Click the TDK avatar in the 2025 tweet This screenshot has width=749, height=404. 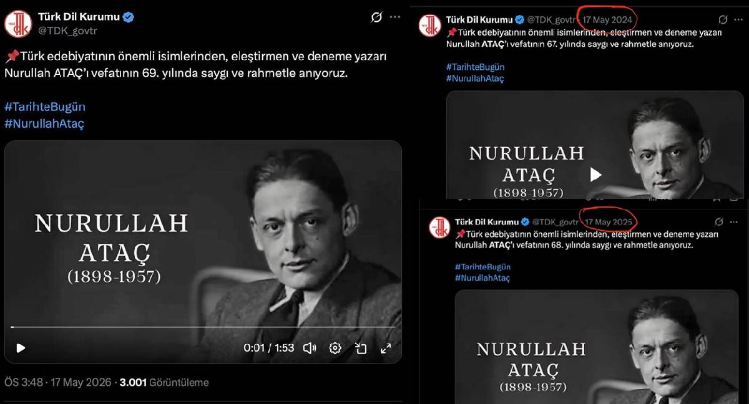click(x=439, y=226)
